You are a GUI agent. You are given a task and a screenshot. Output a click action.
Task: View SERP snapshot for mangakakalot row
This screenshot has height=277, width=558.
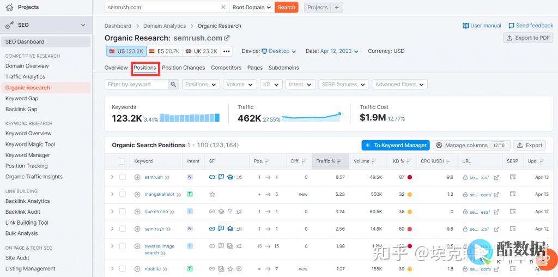click(512, 195)
